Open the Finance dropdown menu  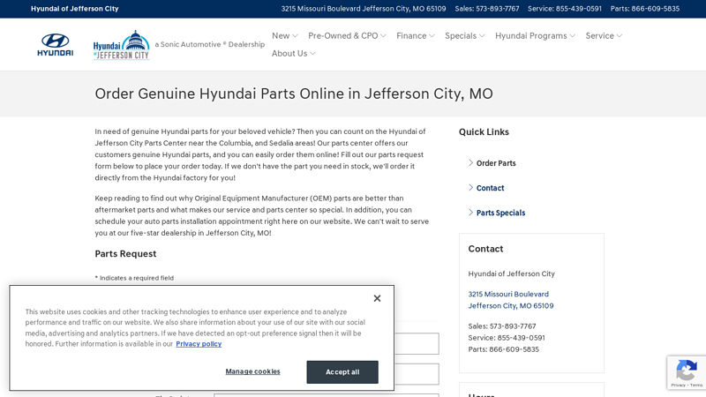coord(416,35)
